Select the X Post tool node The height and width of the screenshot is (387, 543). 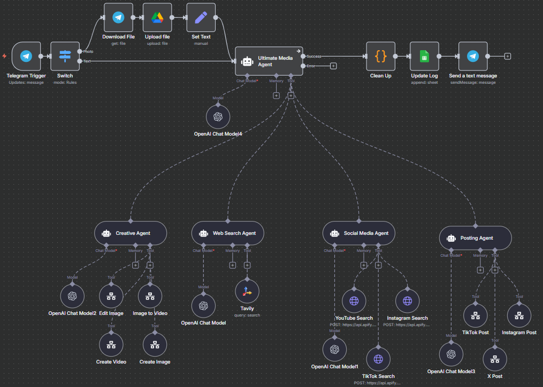[494, 360]
